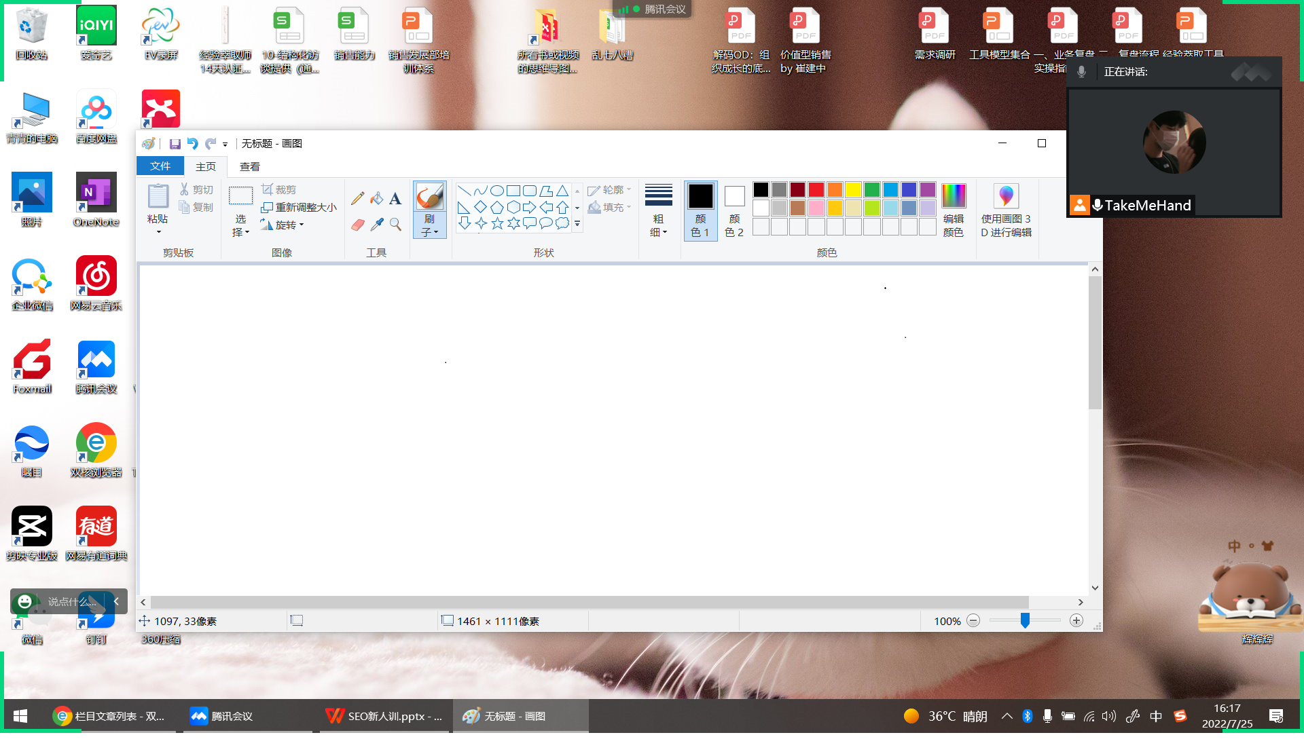Select the Text tool
Viewport: 1304px width, 754px height.
point(395,198)
